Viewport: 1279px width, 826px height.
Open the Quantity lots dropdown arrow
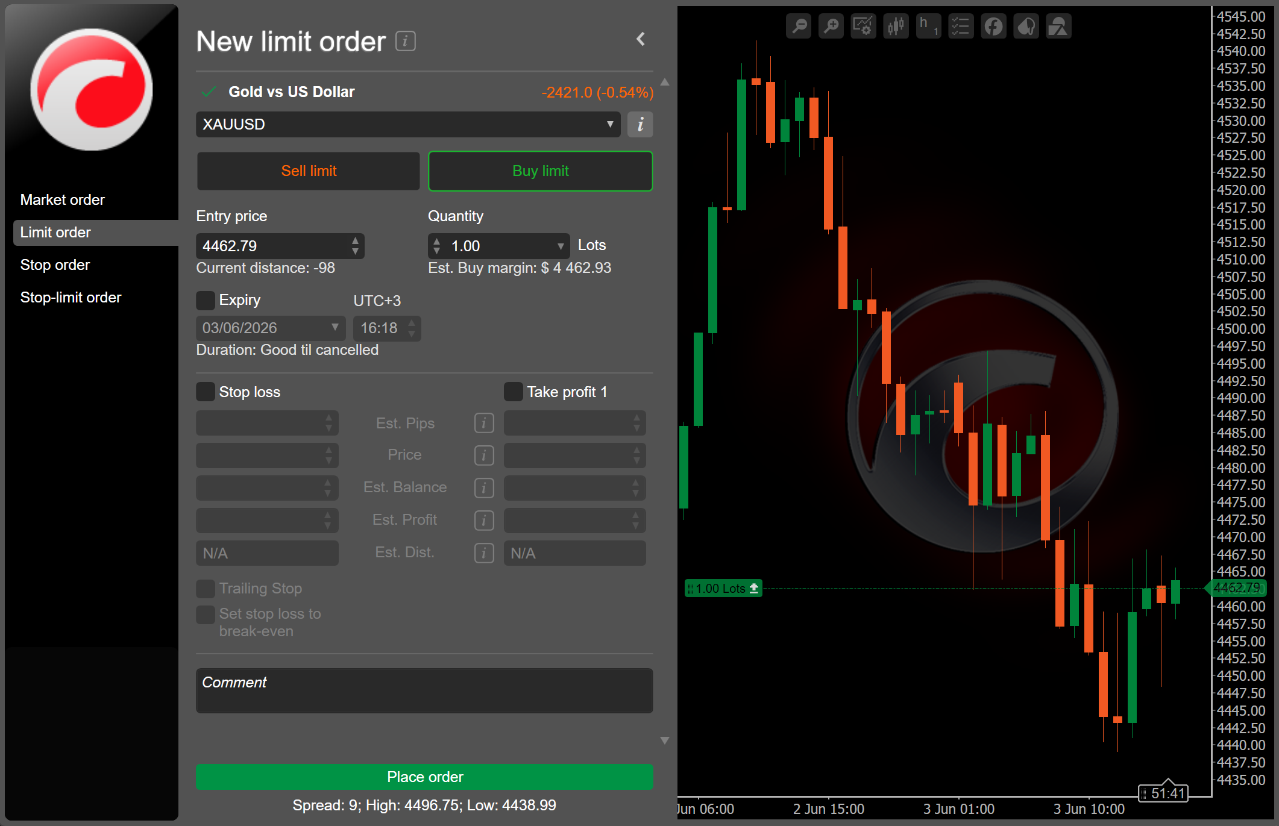coord(561,246)
